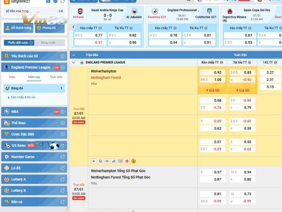This screenshot has width=282, height=212.
Task: Open the scoreboard icon in match toolbar
Action: click(x=120, y=161)
